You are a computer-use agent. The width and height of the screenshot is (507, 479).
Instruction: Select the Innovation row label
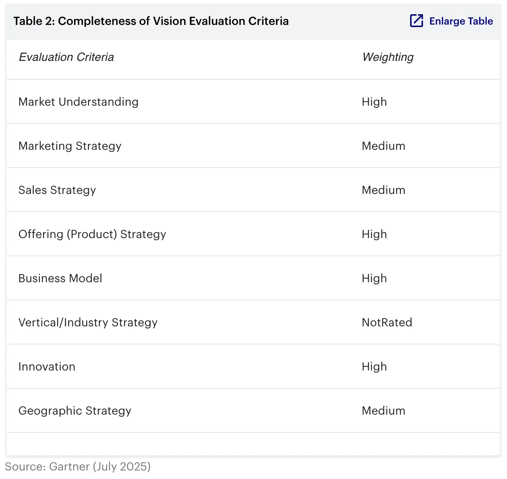tap(47, 367)
